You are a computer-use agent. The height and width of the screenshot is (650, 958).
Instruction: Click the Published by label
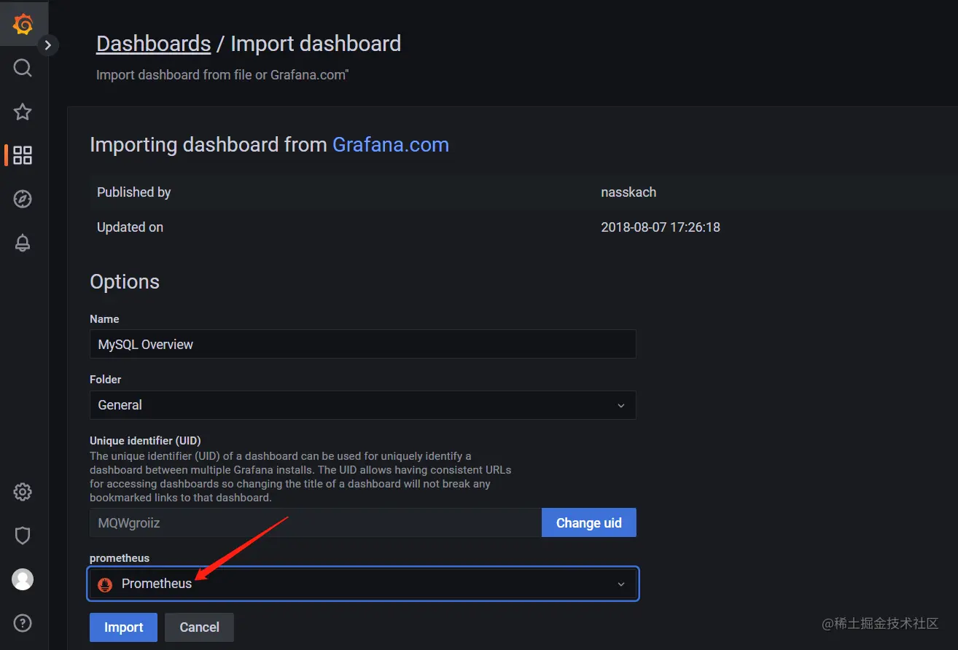click(134, 192)
